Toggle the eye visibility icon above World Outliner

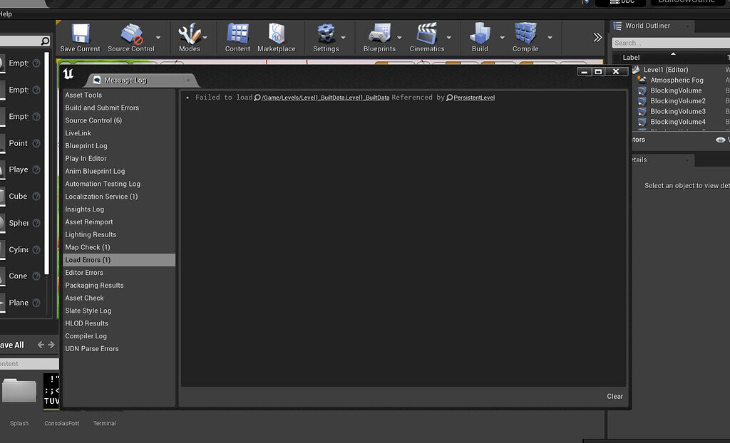720,140
